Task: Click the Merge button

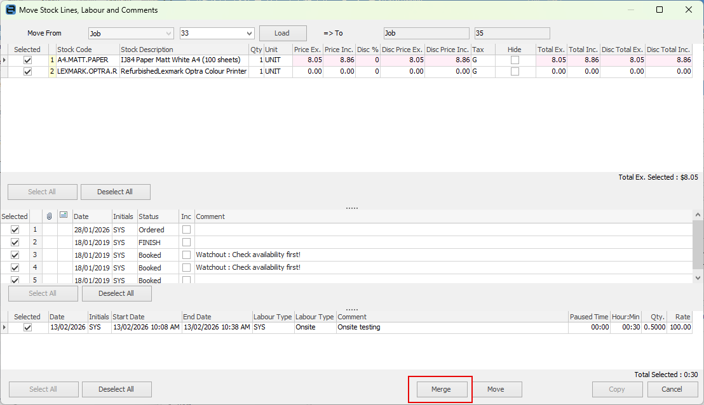Action: pyautogui.click(x=441, y=389)
